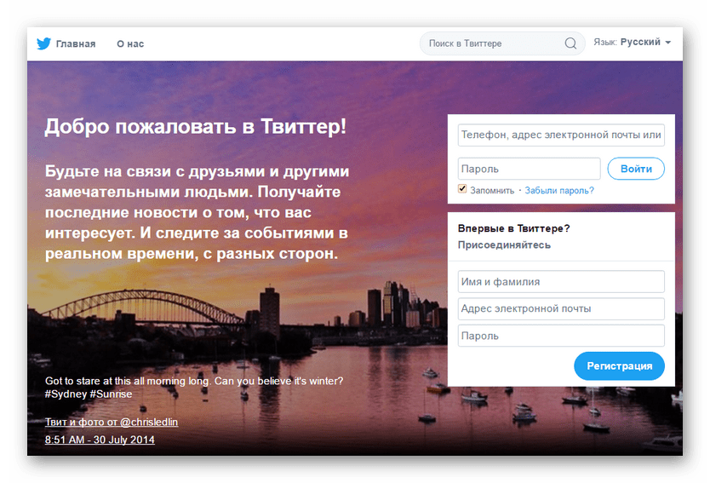Image resolution: width=710 pixels, height=483 pixels.
Task: Click the Имя и фамилия field
Action: coord(560,282)
